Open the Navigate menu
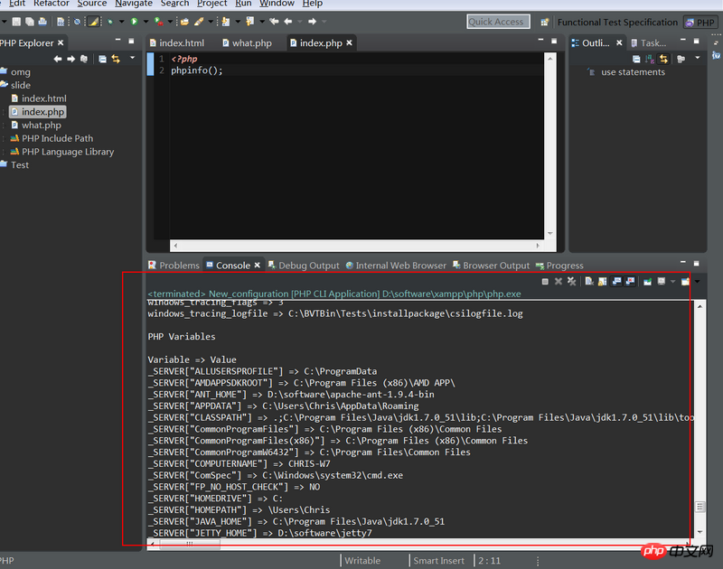Viewport: 723px width, 569px height. point(134,4)
